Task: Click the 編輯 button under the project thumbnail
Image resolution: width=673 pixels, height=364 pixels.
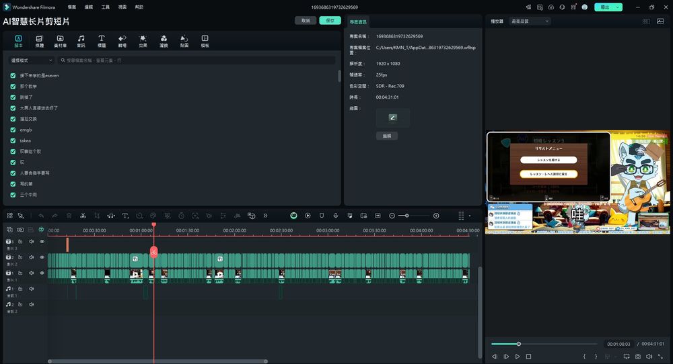Action: click(387, 136)
